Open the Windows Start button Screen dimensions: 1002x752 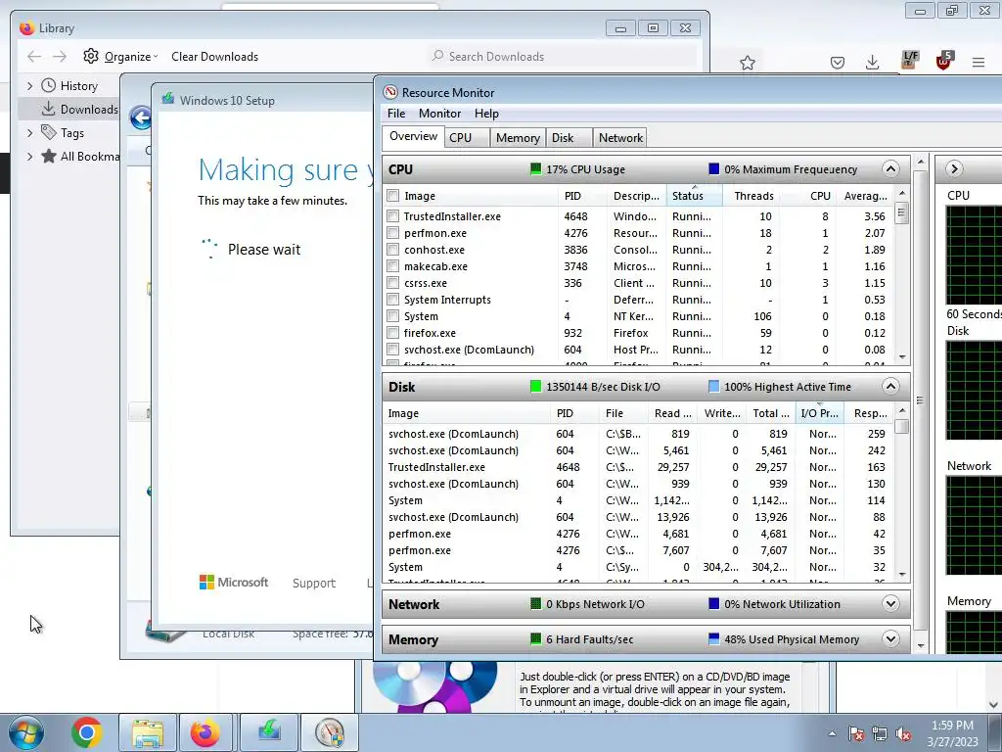click(26, 732)
